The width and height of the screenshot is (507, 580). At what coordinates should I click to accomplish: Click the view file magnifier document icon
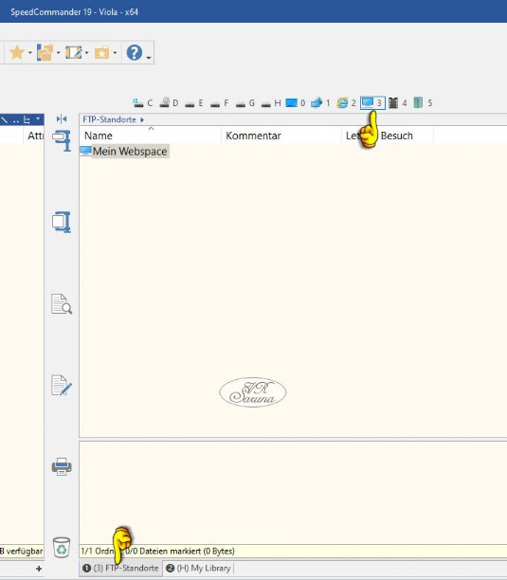pos(62,304)
